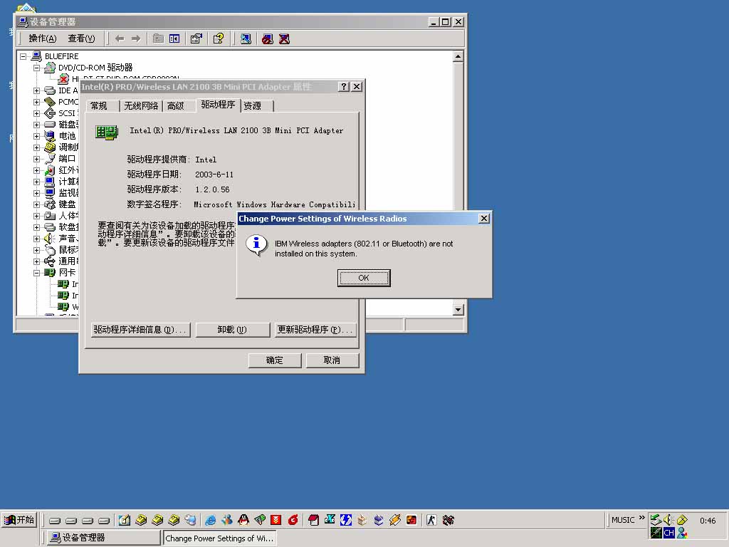Click the Up one level folder toolbar icon

[158, 38]
